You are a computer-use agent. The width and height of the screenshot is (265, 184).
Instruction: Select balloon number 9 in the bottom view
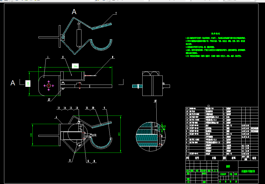[104, 108]
